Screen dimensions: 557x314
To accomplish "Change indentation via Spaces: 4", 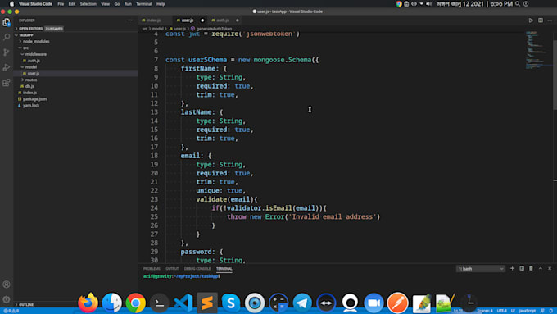I will tap(485, 311).
